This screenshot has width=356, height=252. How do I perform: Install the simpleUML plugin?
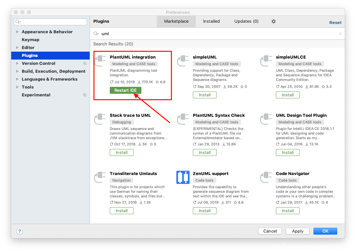click(204, 95)
